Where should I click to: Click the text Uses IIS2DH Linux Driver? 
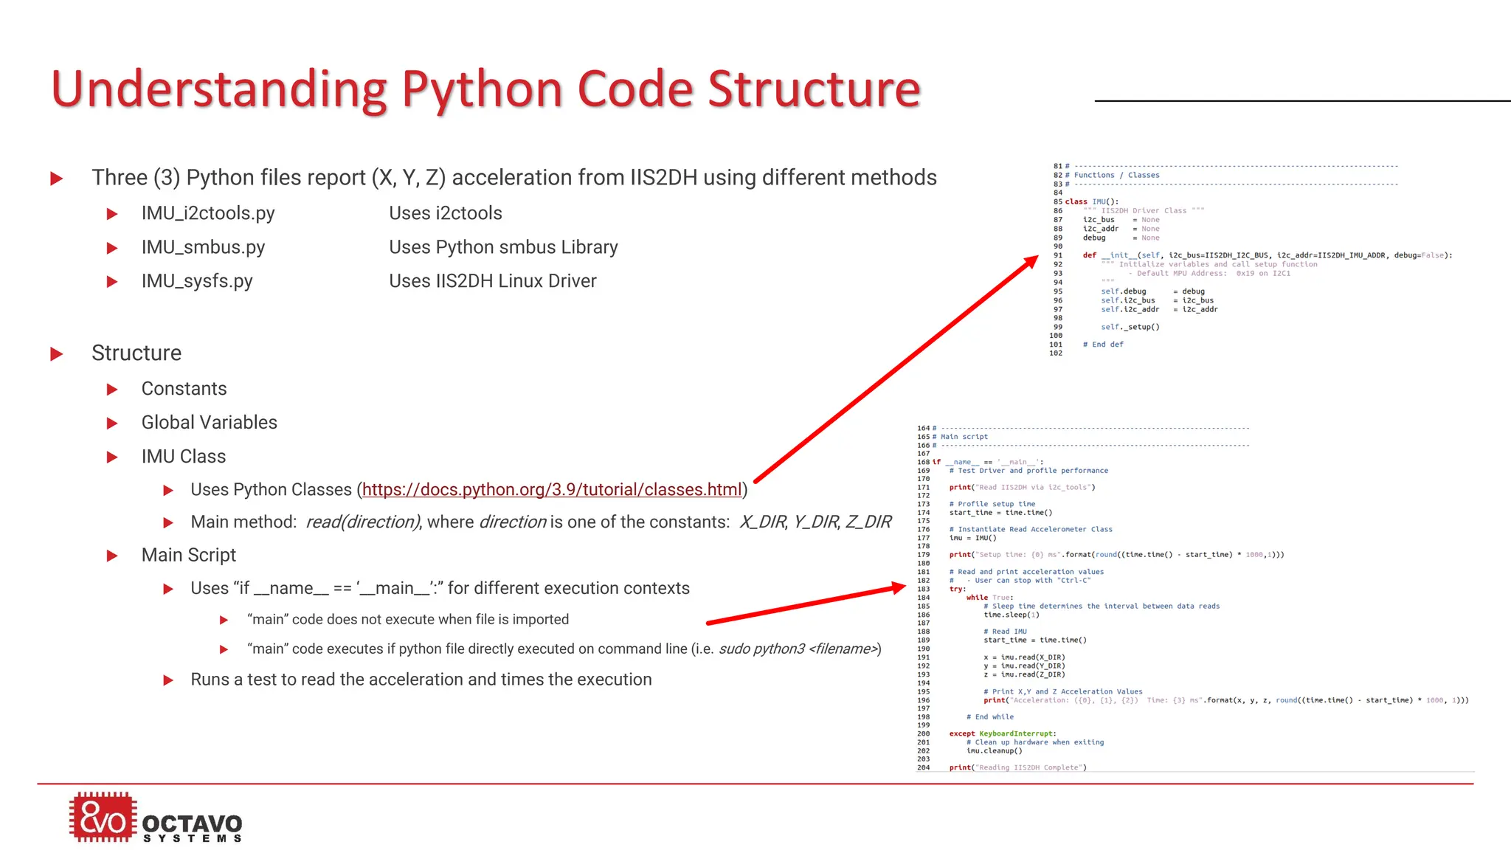492,281
